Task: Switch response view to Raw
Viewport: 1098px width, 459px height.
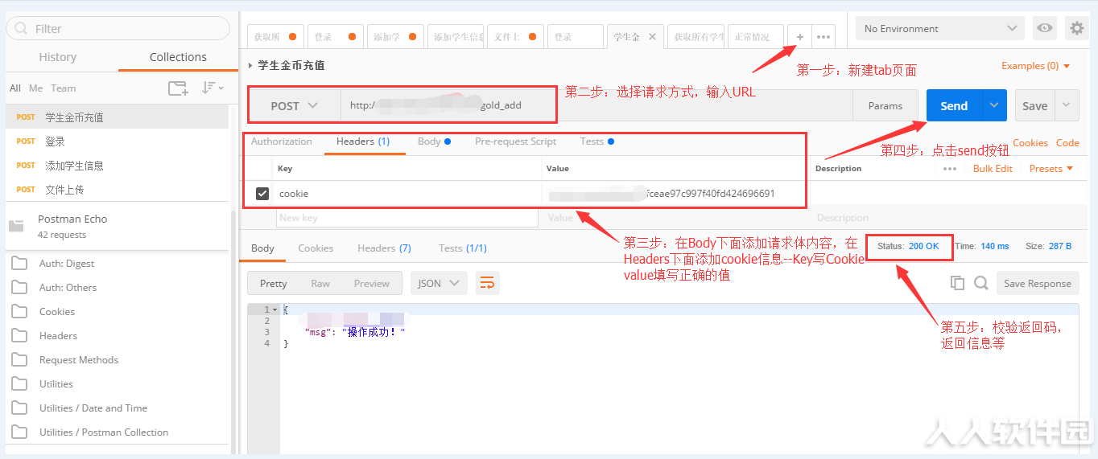Action: pos(320,283)
